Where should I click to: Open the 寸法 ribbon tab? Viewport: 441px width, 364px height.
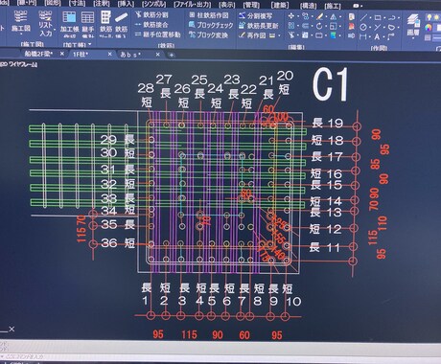point(77,3)
